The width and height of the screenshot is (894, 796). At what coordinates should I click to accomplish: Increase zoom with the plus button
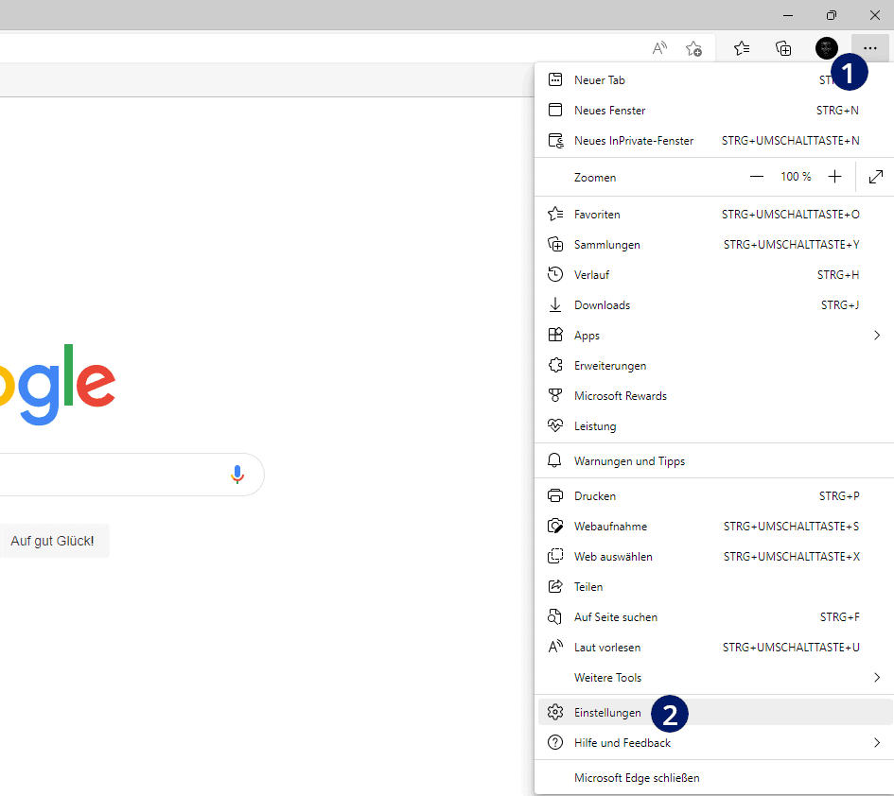(834, 176)
